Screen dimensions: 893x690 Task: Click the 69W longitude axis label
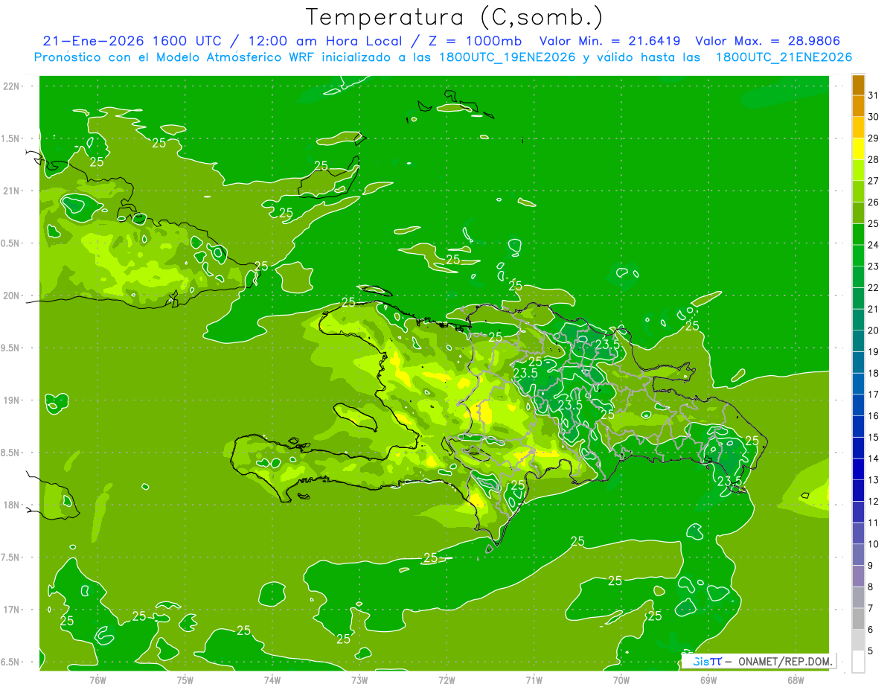708,680
